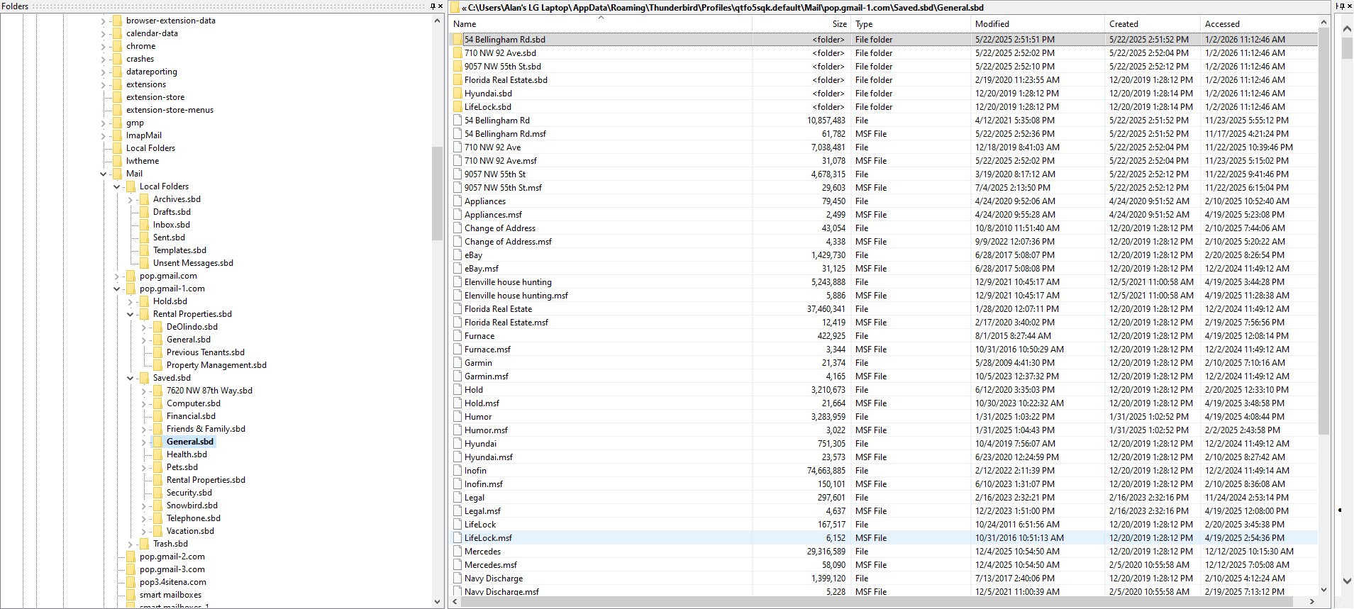The image size is (1354, 609).
Task: Select the LifeLock.msf file name
Action: click(x=488, y=538)
